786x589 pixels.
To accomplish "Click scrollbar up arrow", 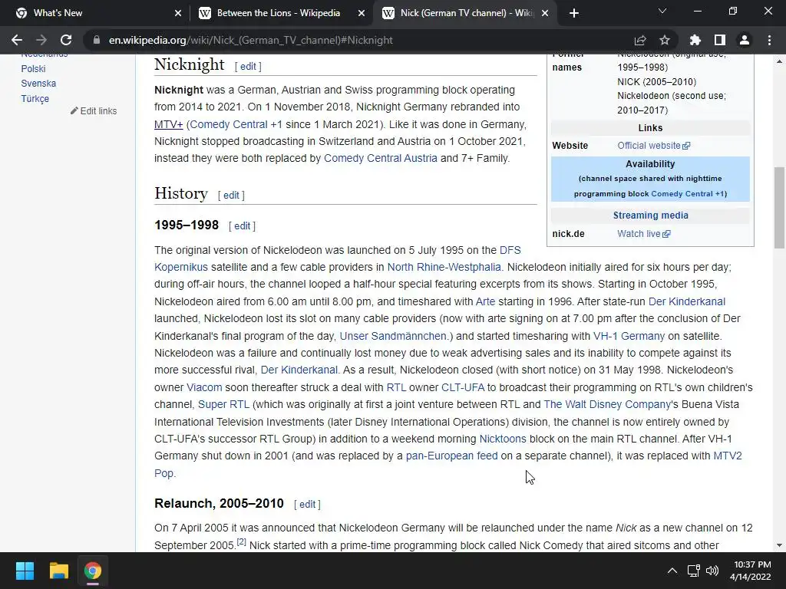I will point(780,61).
